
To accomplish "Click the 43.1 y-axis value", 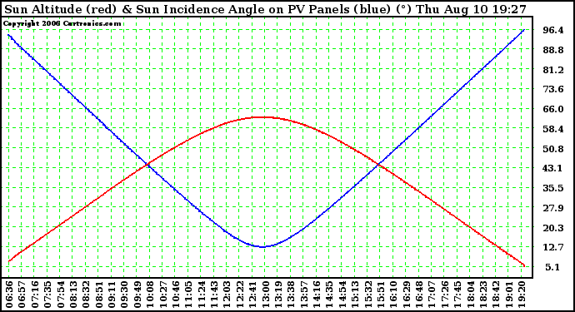I will click(553, 168).
